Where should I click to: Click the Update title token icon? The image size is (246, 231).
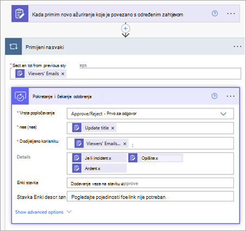pos(77,127)
